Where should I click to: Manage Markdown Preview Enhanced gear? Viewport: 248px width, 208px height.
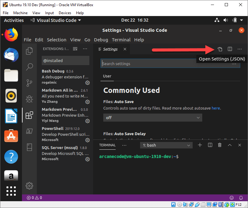(88, 121)
